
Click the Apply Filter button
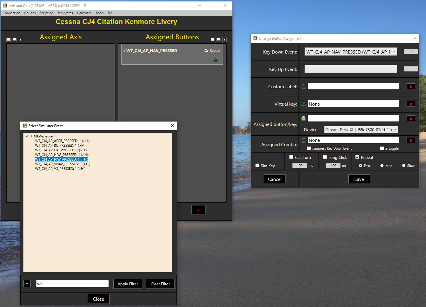tap(128, 284)
